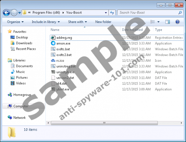Viewport: 186px width, 142px height.
Task: Select Computer in the navigation pane
Action: pos(21,106)
